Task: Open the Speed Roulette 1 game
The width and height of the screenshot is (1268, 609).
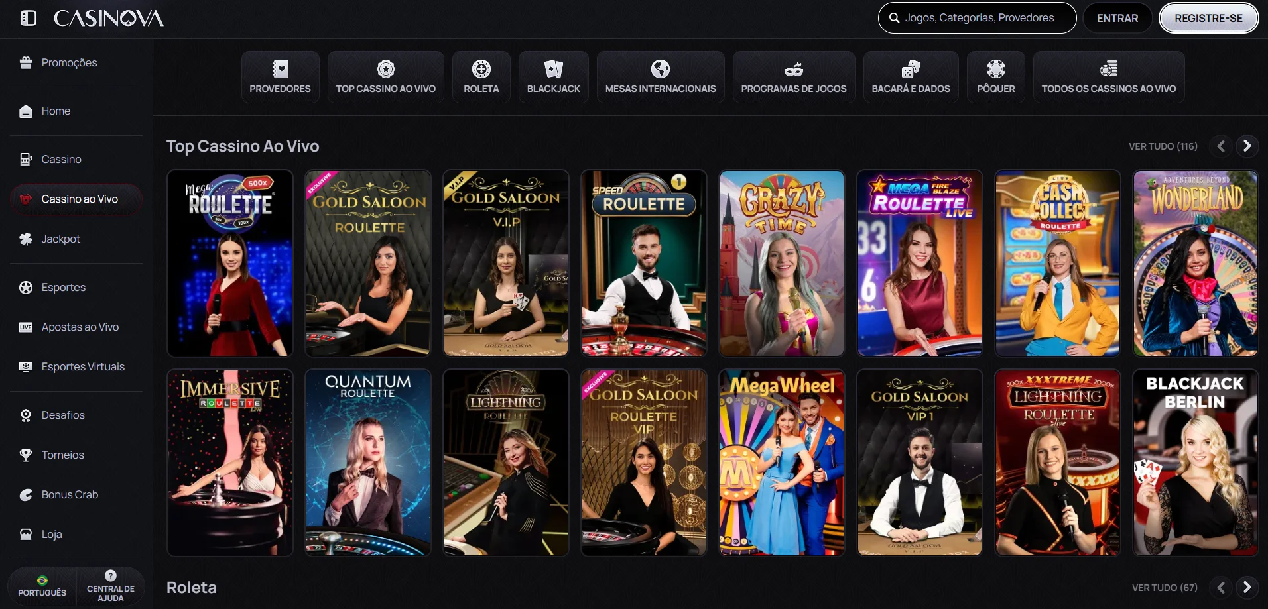Action: (644, 263)
